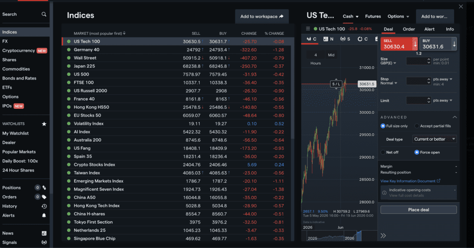This screenshot has height=248, width=474.
Task: Click the Orders tag icon
Action: pyautogui.click(x=44, y=197)
